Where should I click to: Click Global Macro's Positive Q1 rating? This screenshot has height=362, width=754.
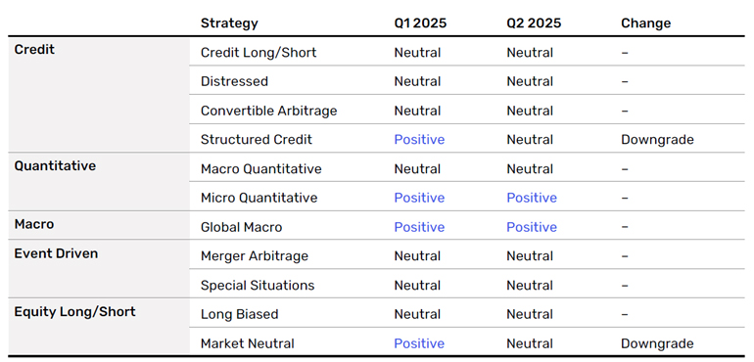pos(419,227)
